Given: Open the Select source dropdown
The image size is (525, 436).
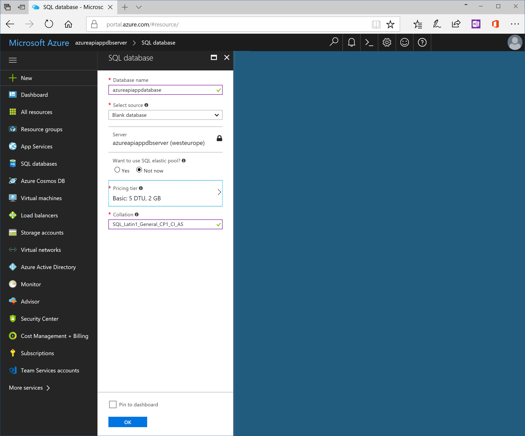Looking at the screenshot, I should (x=165, y=115).
